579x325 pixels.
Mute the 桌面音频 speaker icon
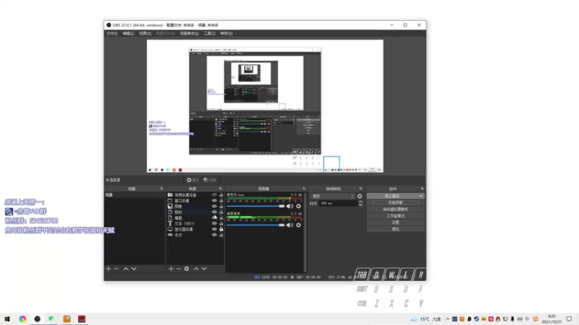290,225
